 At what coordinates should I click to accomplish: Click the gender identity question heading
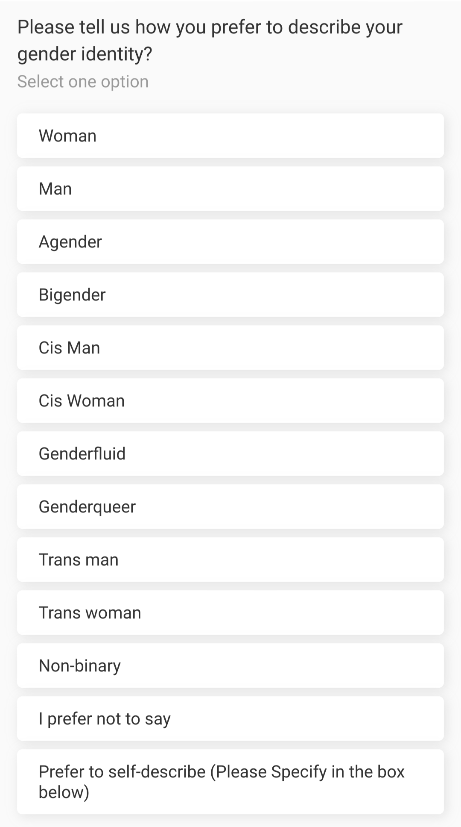pos(209,40)
